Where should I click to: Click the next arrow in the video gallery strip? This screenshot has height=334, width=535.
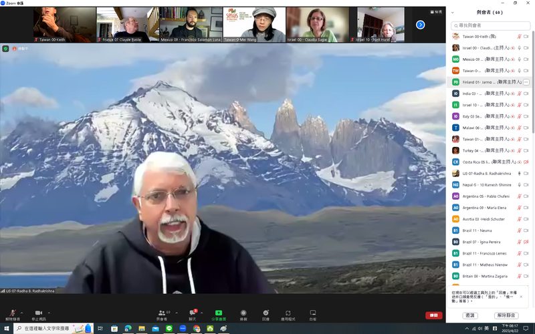421,25
